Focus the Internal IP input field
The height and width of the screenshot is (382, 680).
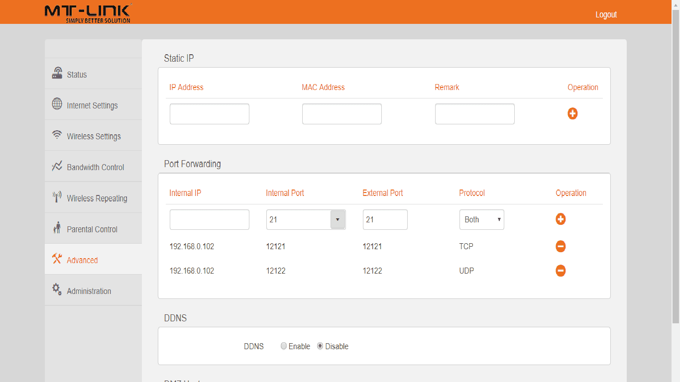210,219
